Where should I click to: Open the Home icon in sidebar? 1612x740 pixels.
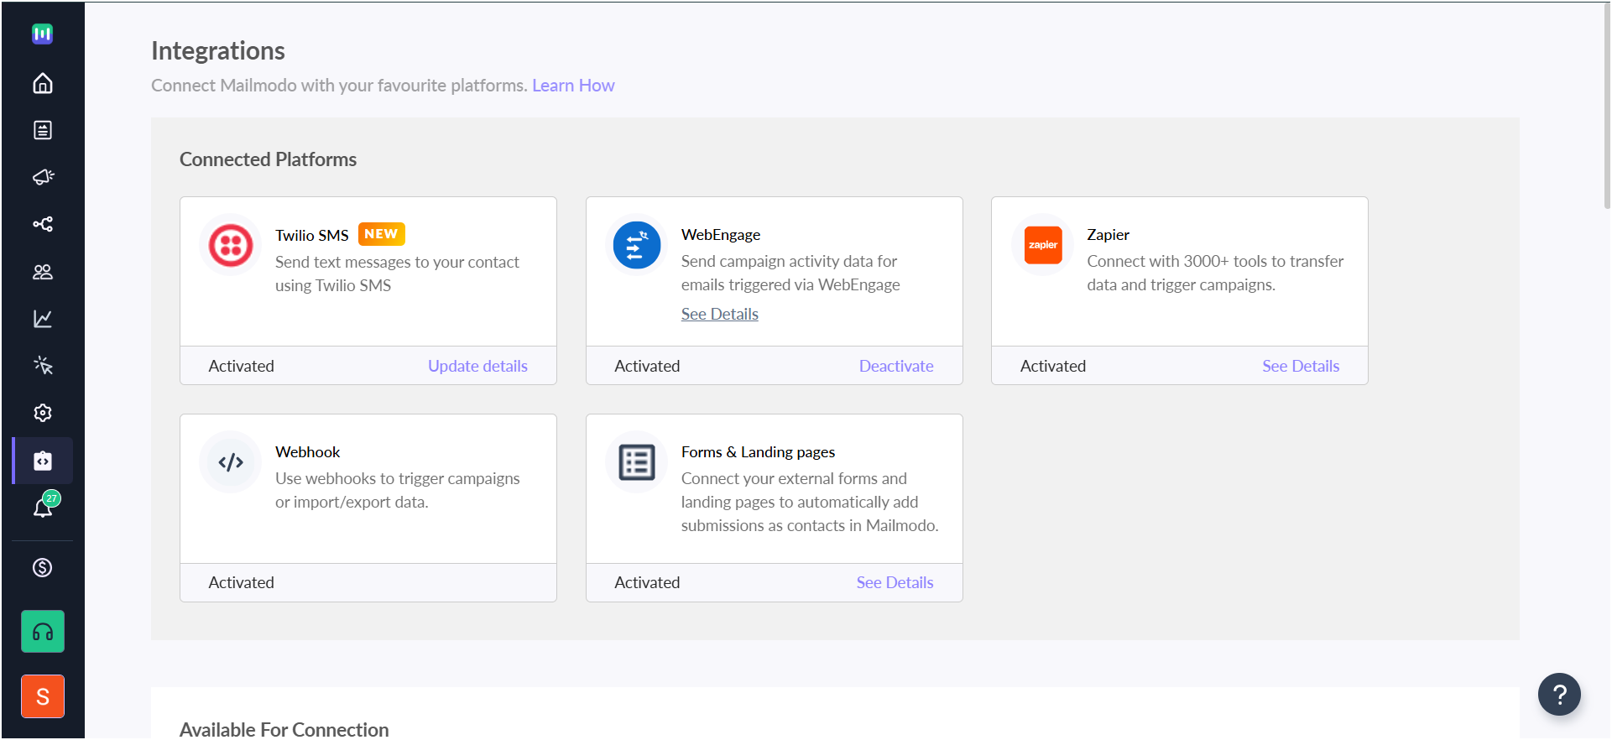[42, 83]
